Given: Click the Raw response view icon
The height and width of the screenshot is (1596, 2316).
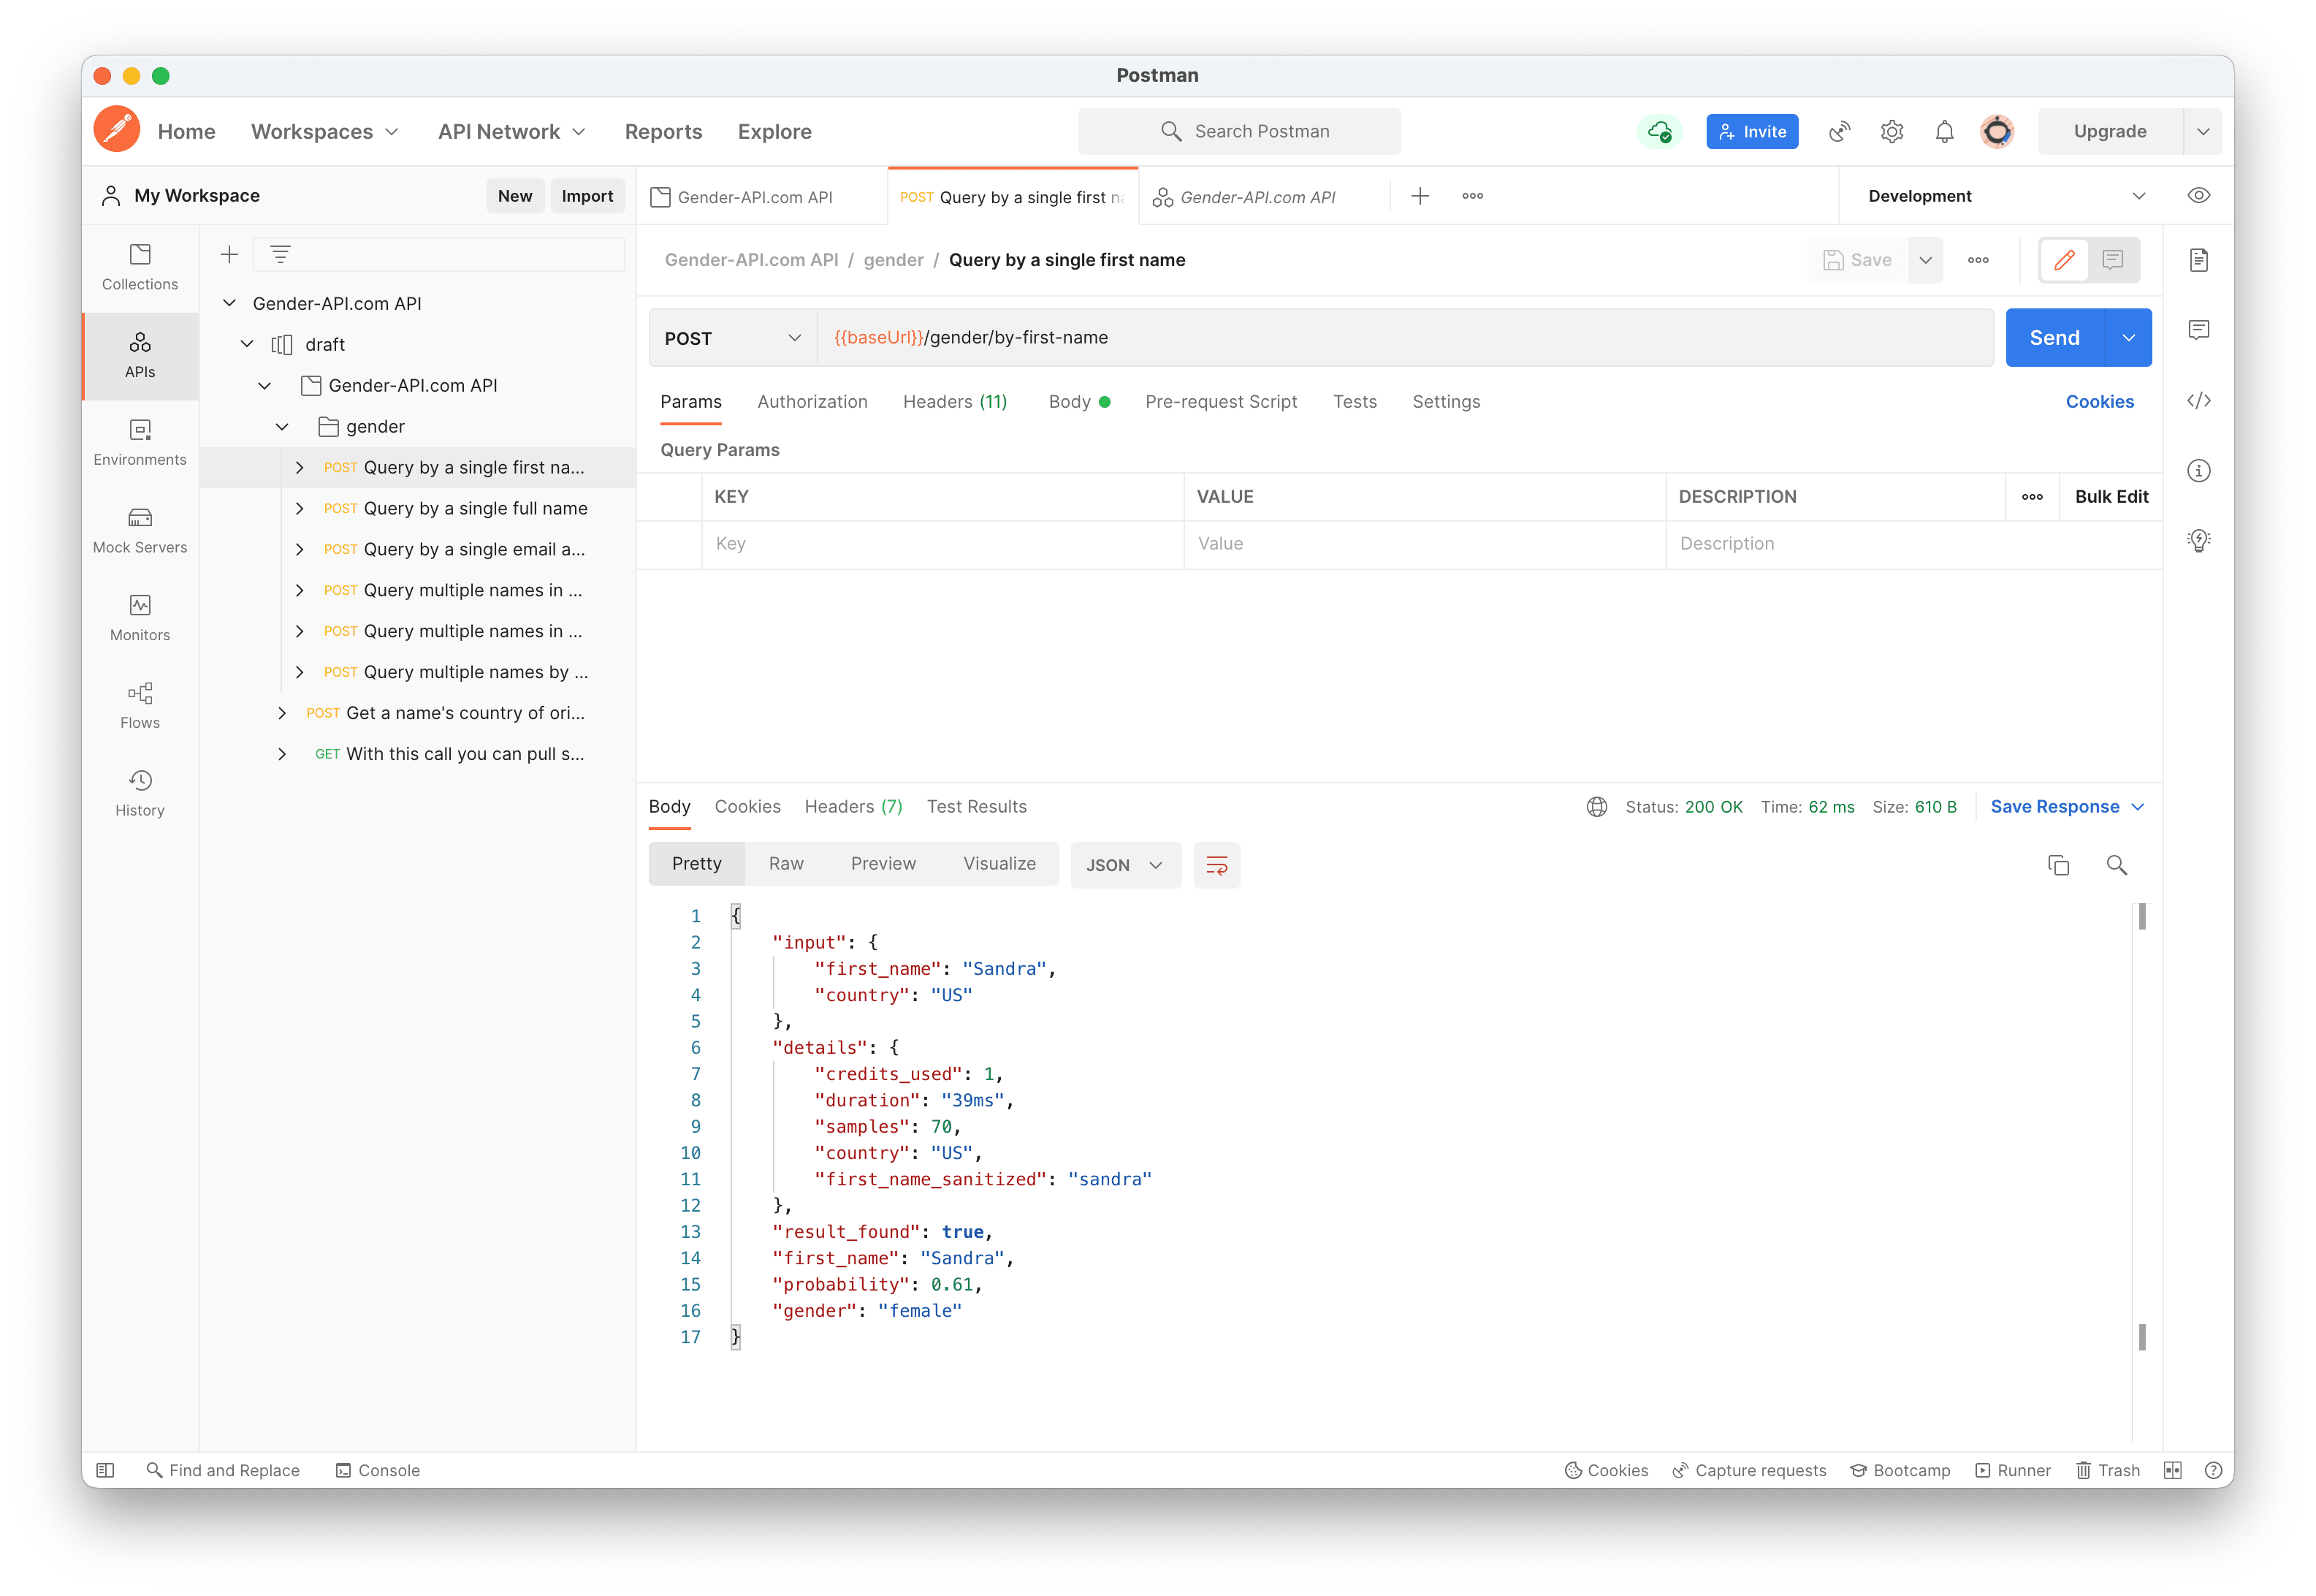Looking at the screenshot, I should coord(787,864).
